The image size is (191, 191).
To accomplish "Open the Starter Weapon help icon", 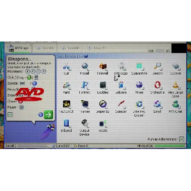I will point(86,56).
